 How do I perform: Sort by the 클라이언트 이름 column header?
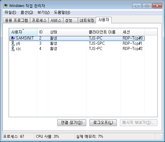click(104, 32)
